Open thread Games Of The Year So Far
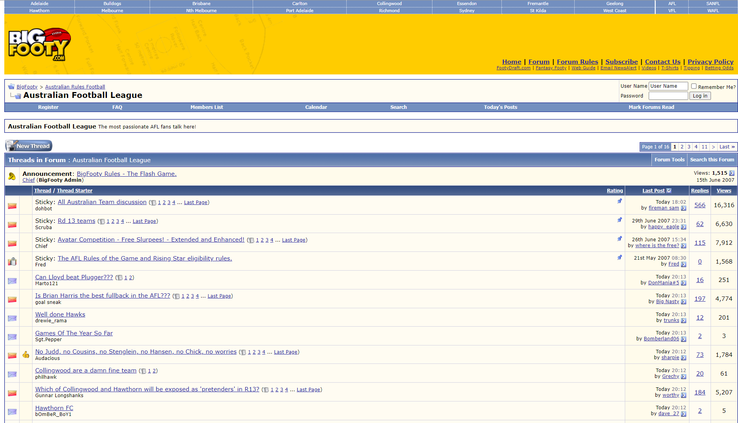 pyautogui.click(x=74, y=333)
